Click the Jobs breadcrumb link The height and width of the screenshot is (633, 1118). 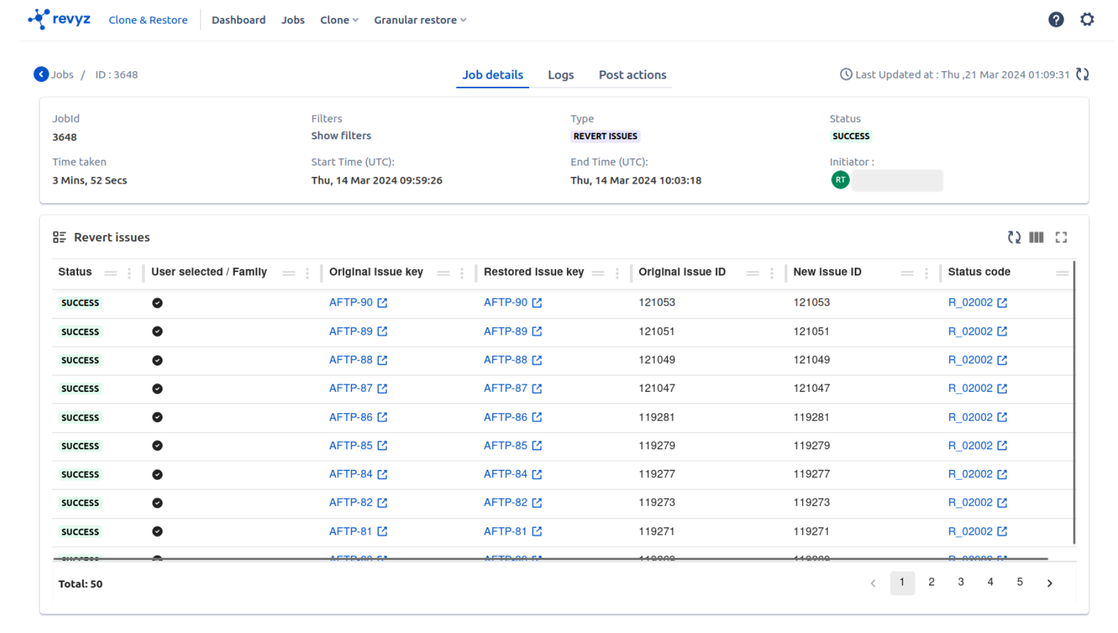(62, 74)
